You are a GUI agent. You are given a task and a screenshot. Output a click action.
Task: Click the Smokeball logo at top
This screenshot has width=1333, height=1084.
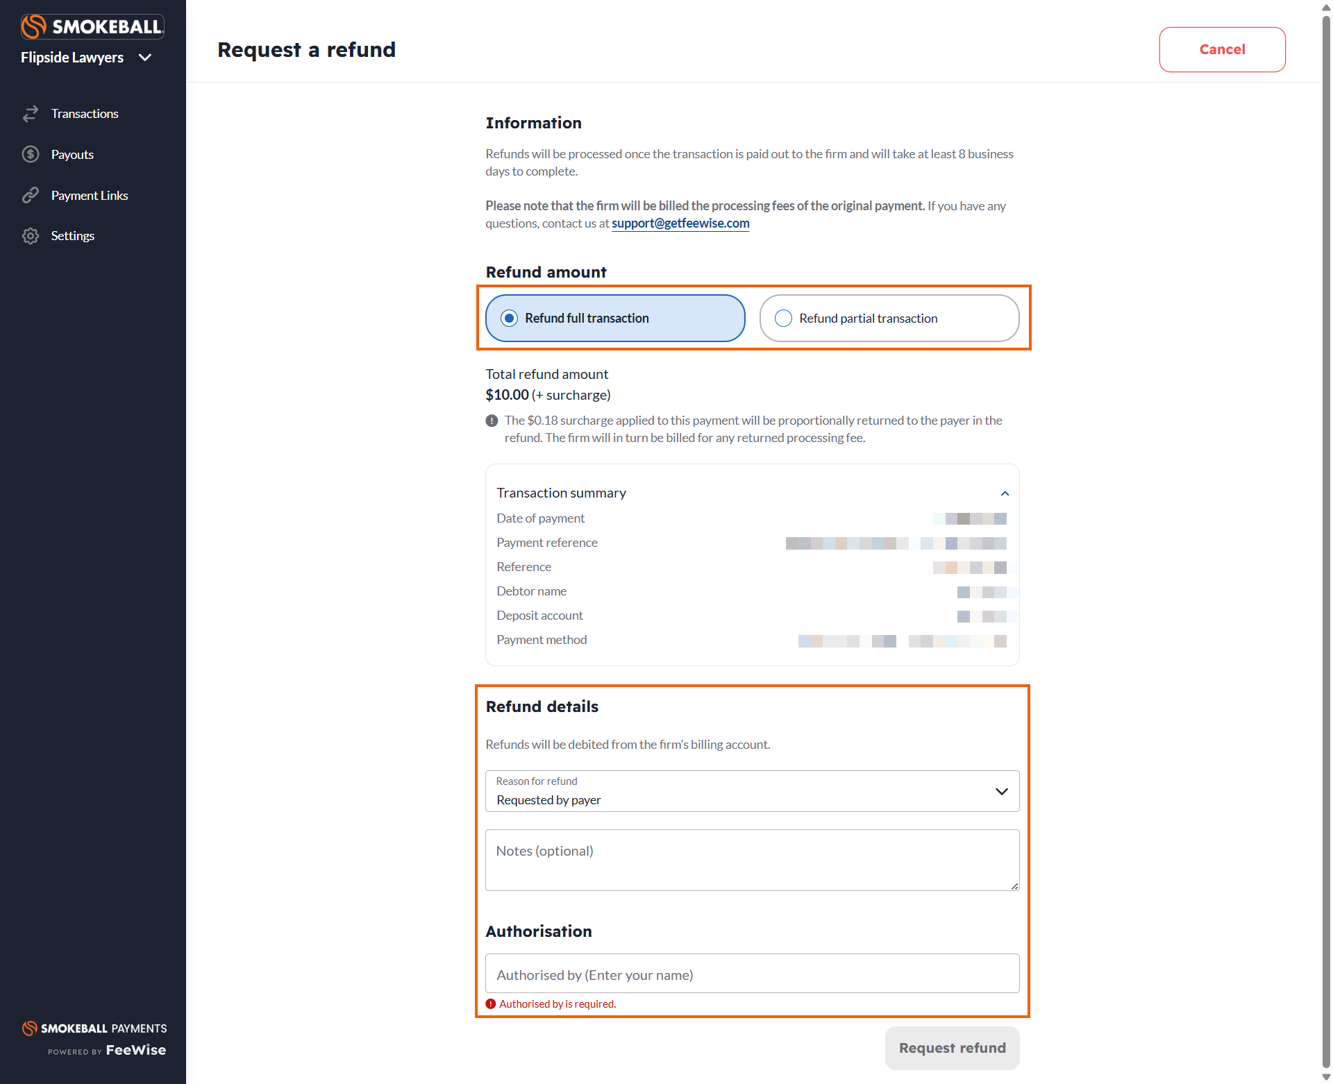pos(92,26)
